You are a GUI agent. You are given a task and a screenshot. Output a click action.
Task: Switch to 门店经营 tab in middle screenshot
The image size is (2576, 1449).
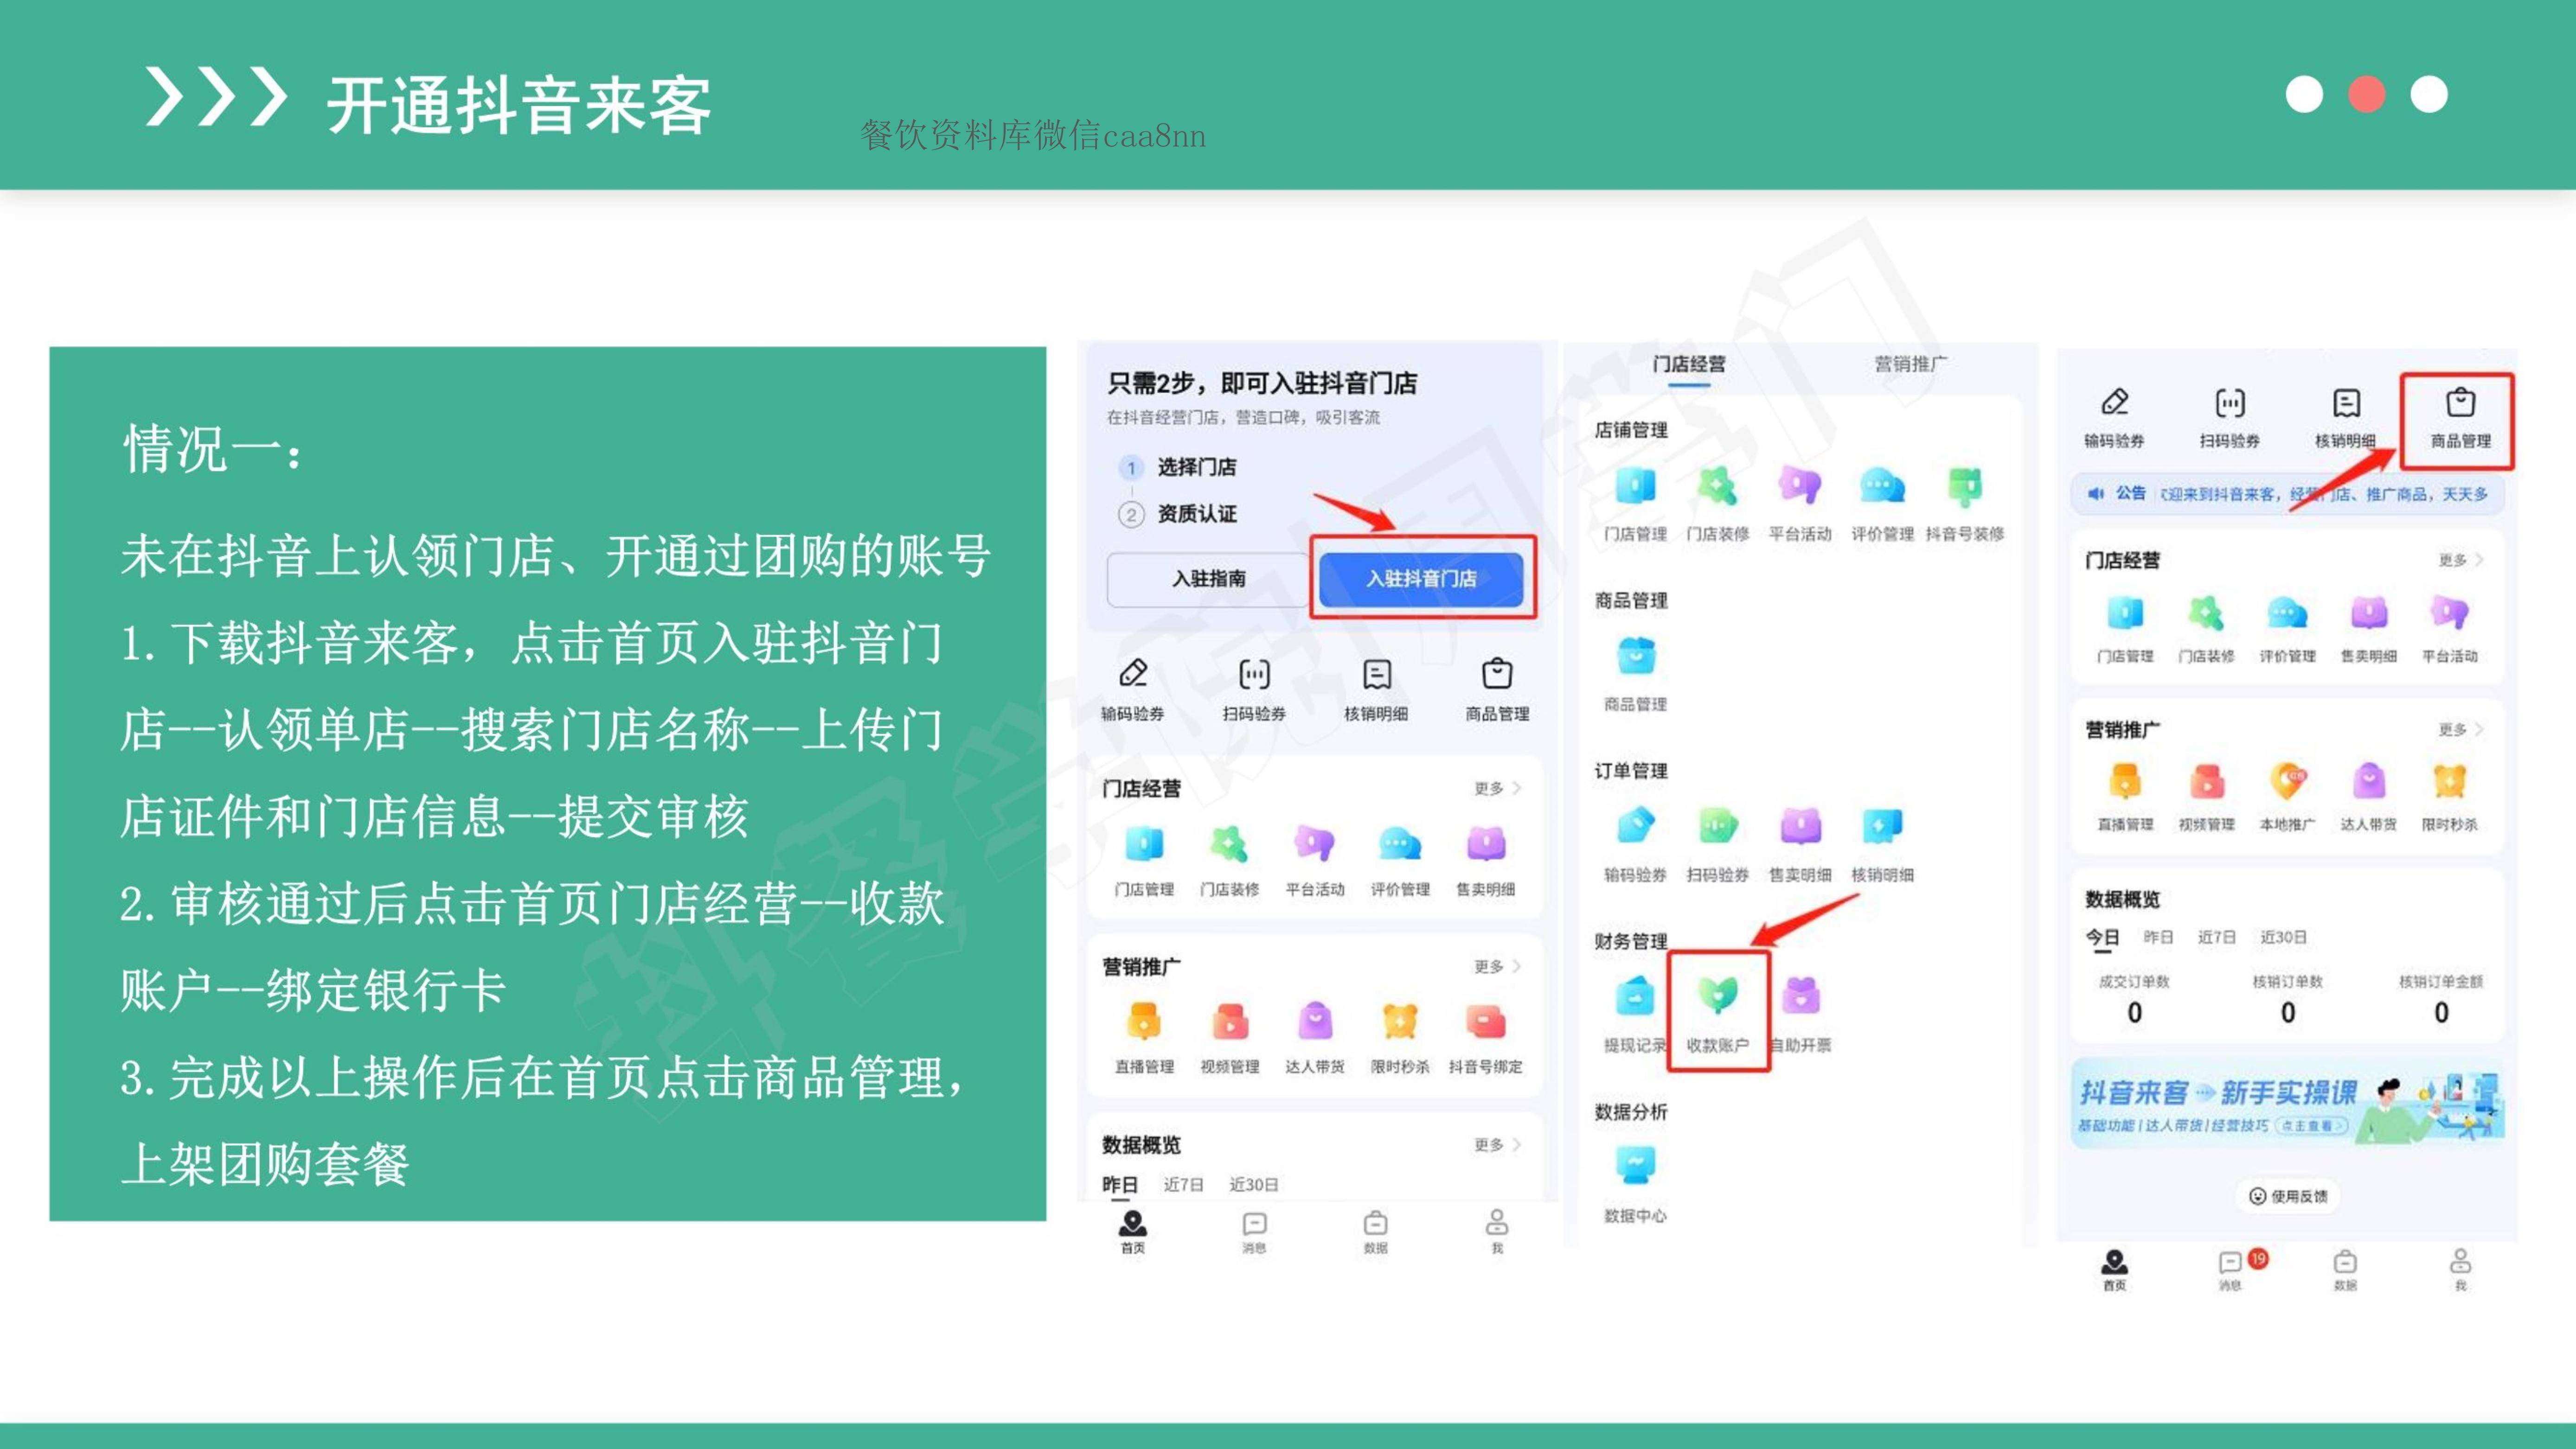[1689, 364]
